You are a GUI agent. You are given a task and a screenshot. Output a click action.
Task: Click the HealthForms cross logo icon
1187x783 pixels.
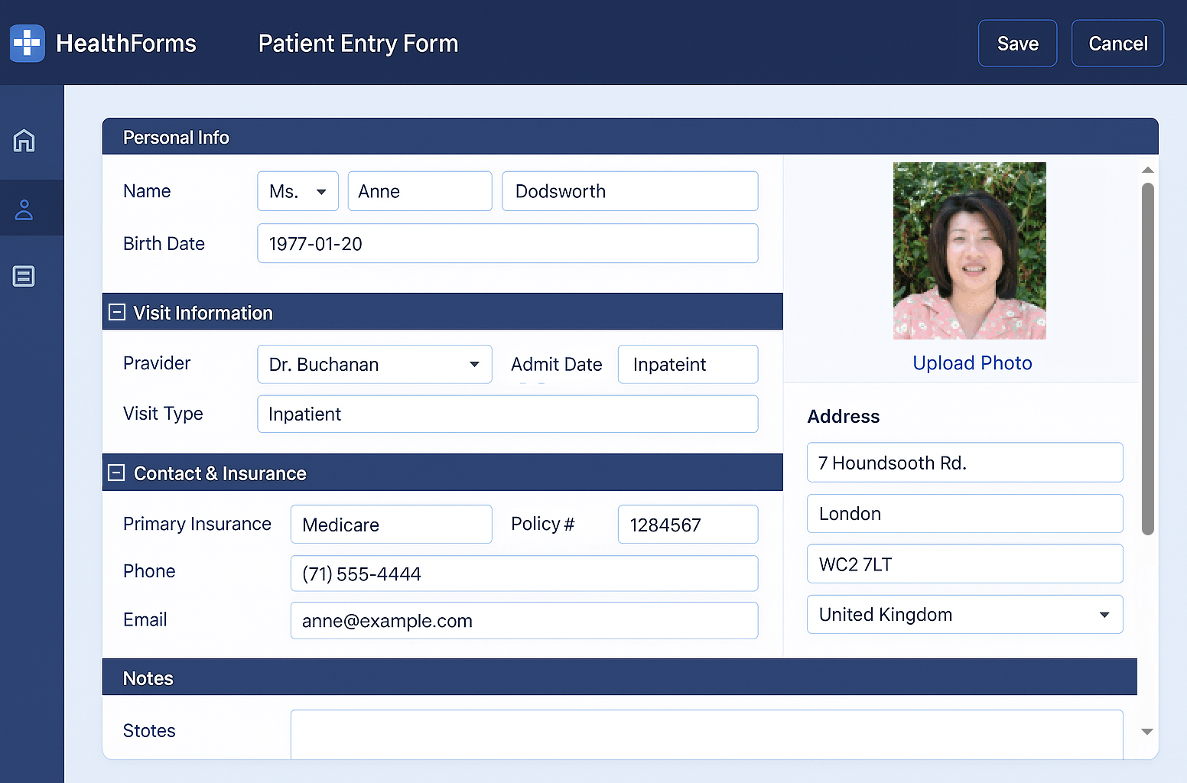28,44
